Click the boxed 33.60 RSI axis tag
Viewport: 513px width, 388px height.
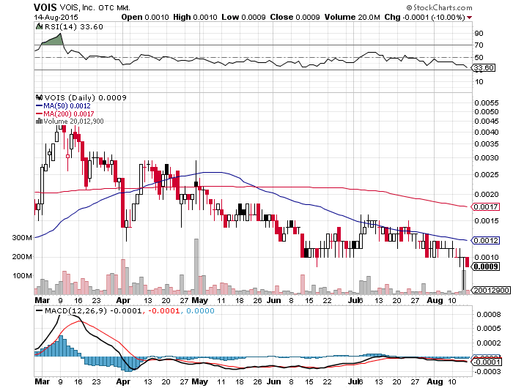[x=484, y=67]
